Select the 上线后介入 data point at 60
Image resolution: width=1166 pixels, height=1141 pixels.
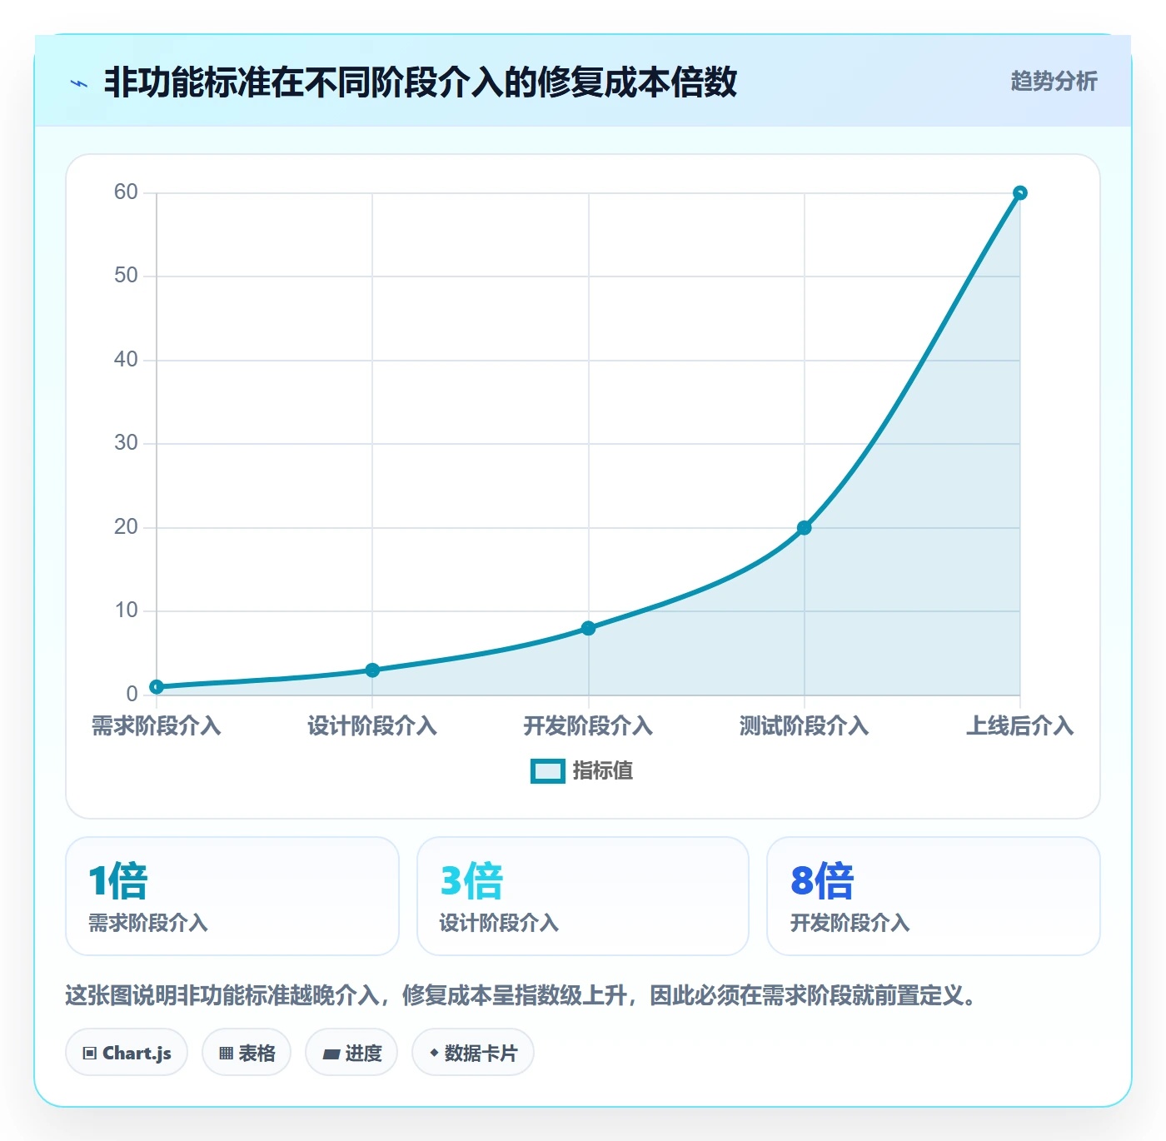click(x=1019, y=193)
